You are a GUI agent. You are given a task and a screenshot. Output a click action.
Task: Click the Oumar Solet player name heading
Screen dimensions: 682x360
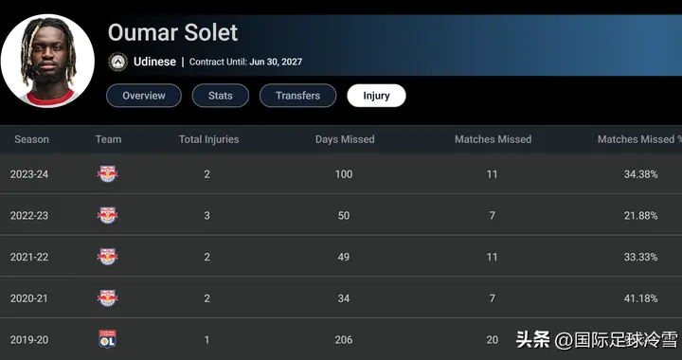(x=172, y=32)
